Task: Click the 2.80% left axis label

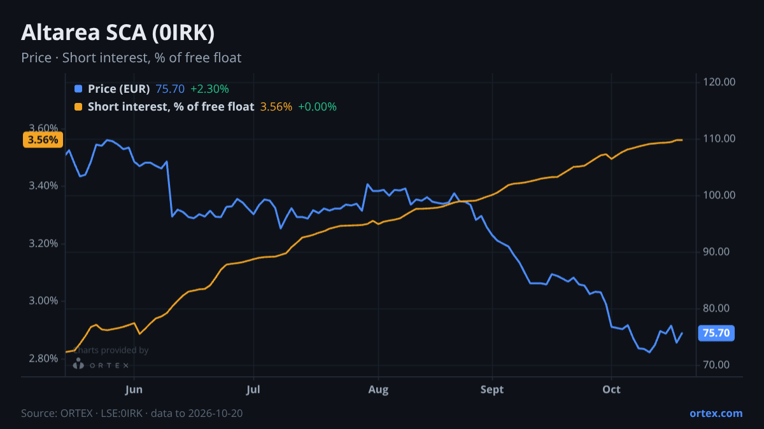Action: point(43,359)
